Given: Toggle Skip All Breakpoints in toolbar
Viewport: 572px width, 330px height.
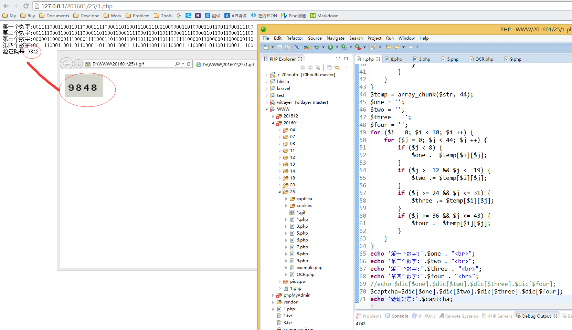Looking at the screenshot, I should [297, 47].
